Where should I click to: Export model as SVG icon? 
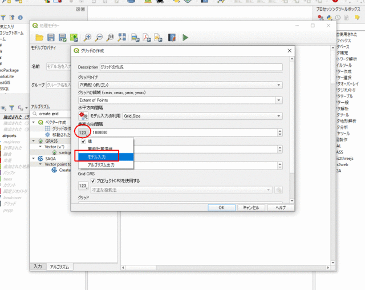tap(159, 38)
